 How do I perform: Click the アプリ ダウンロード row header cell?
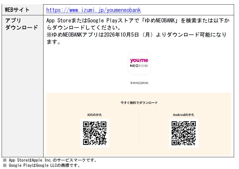coord(22,86)
